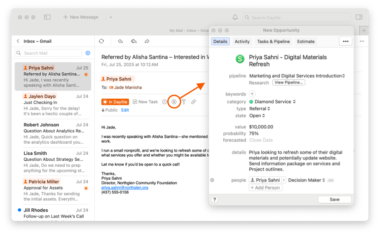Save the new opportunity
Viewport: 380px width, 235px height.
(x=334, y=200)
